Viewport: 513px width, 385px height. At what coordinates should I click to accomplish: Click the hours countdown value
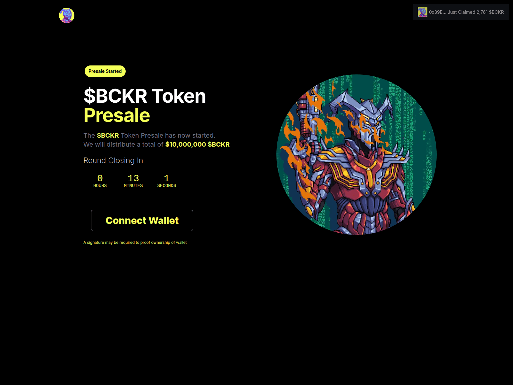(100, 178)
